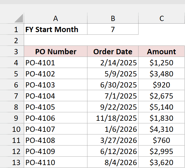Select amount $3,480
Screen dimensions: 185x168
coord(161,73)
